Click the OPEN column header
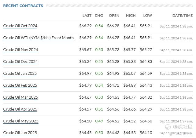Viewport: 196px width, 138px height. [114, 16]
